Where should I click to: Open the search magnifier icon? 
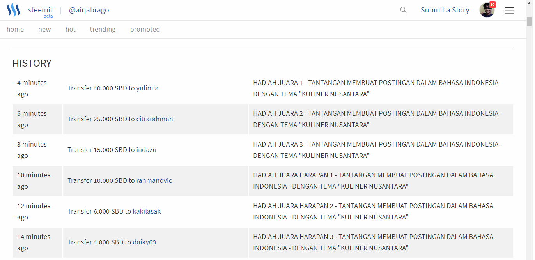(x=403, y=10)
